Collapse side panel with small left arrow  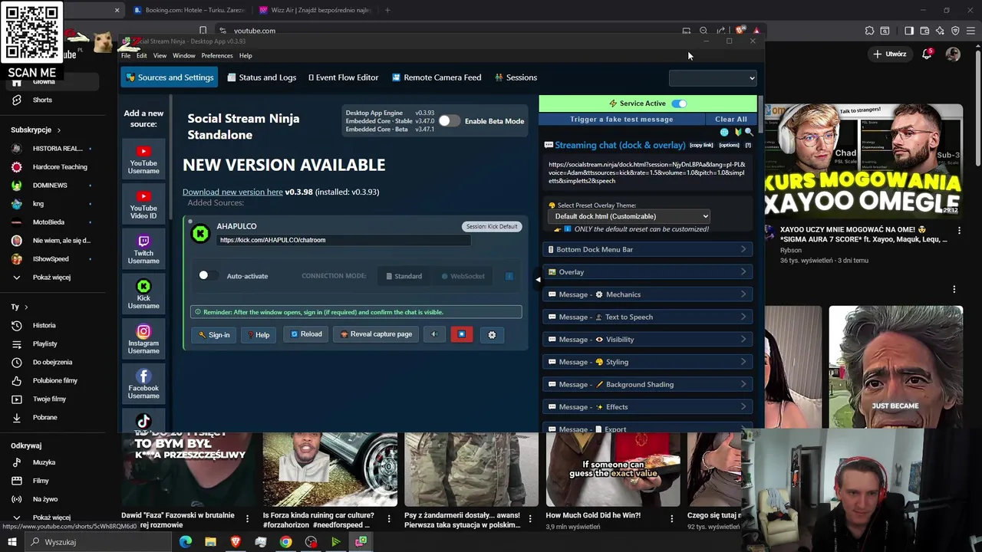[x=538, y=280]
